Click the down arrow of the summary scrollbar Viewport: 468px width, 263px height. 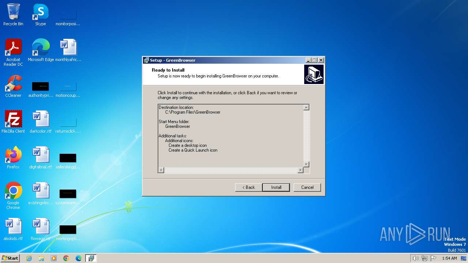(306, 164)
